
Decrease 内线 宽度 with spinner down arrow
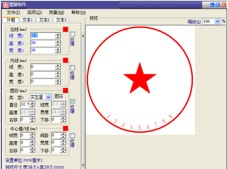pos(58,83)
